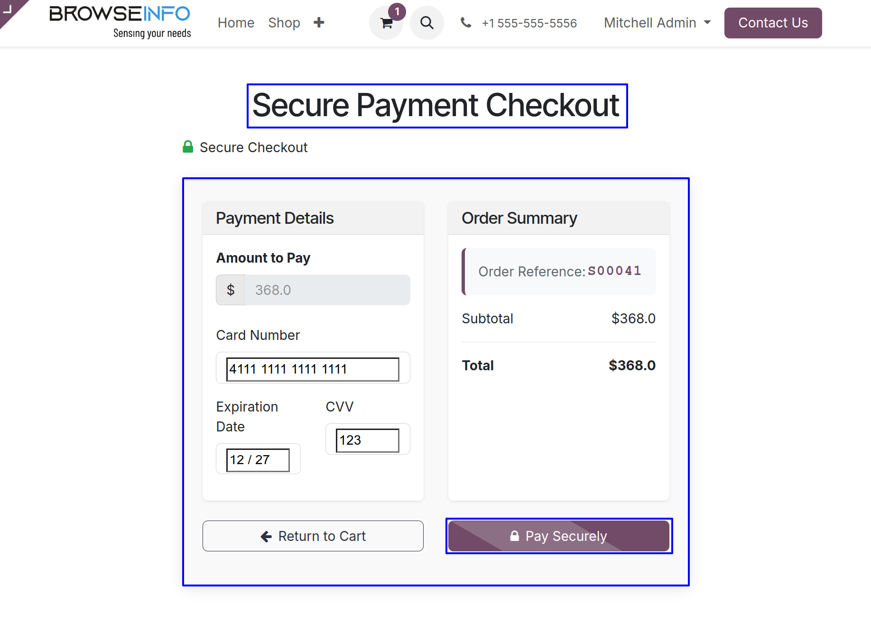Focus the Expiration Date input field
Screen dimensions: 871x622
pyautogui.click(x=258, y=460)
